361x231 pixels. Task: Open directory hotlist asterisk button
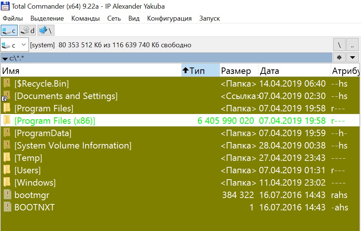tap(339, 57)
